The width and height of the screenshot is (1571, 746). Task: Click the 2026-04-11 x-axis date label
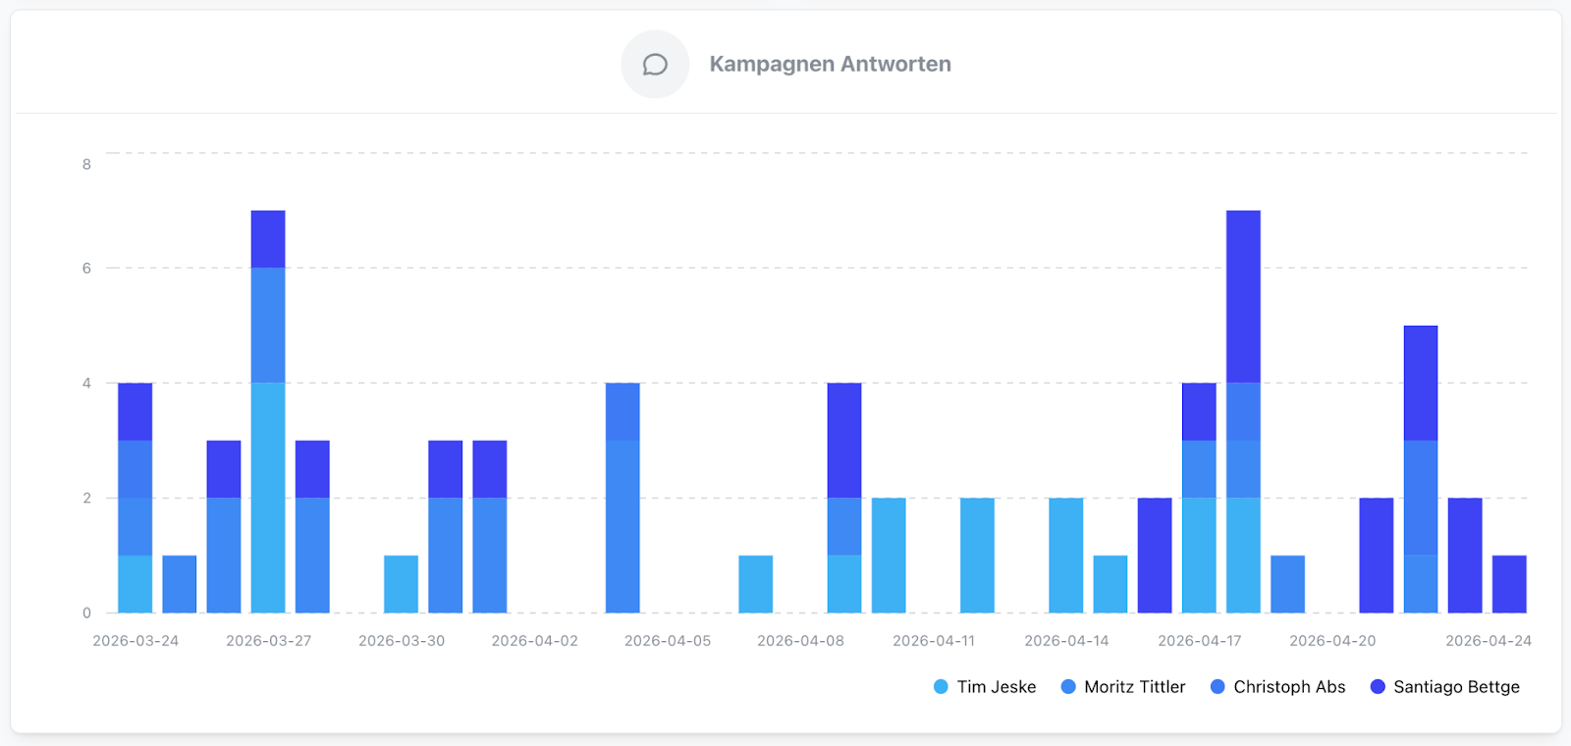933,641
